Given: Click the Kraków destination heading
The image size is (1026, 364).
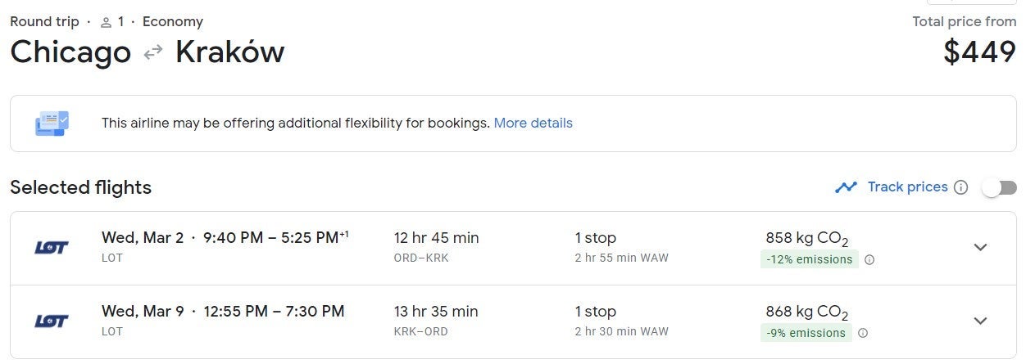Looking at the screenshot, I should click(x=229, y=52).
